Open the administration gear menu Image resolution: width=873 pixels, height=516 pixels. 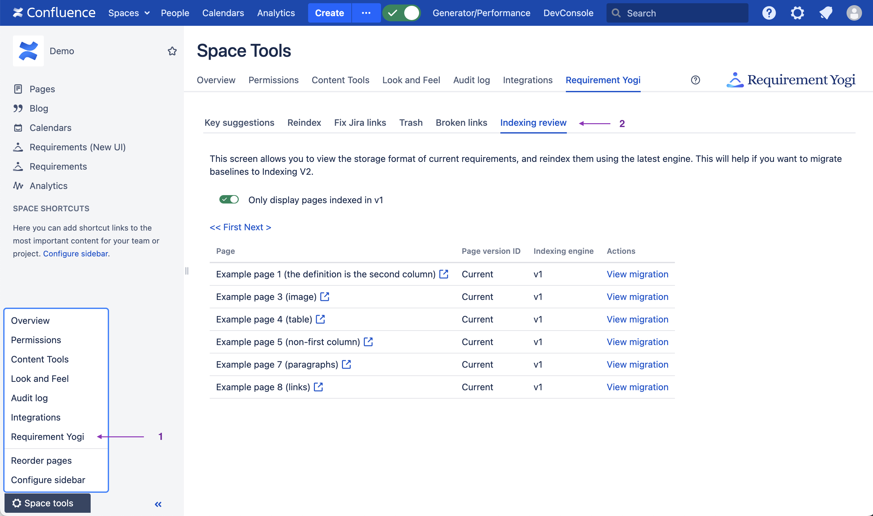797,13
